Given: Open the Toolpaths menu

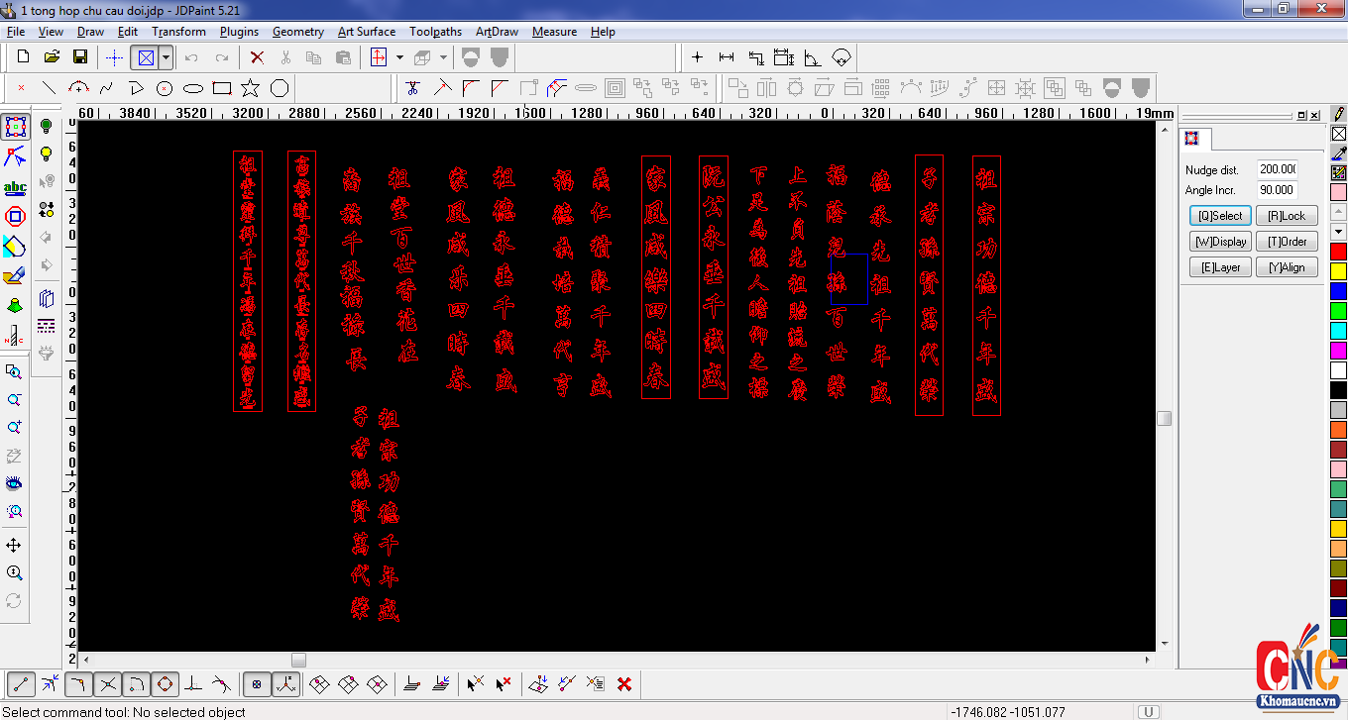Looking at the screenshot, I should pos(435,32).
